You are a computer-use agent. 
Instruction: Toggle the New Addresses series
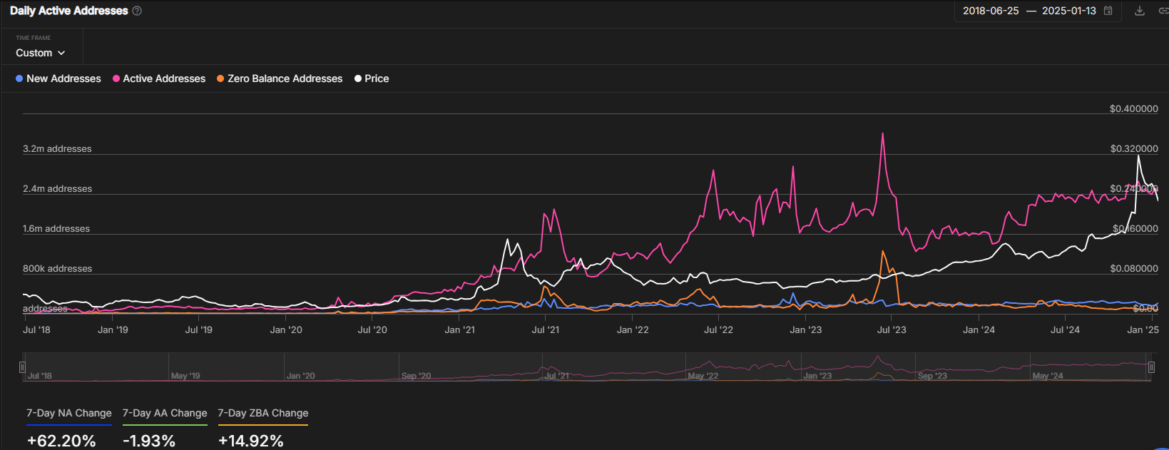tap(58, 78)
